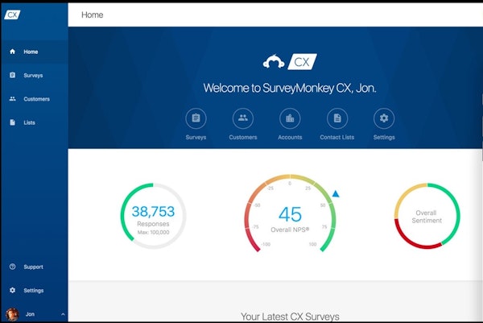Click the 38,753 Responses gauge
The height and width of the screenshot is (323, 483).
coord(153,215)
